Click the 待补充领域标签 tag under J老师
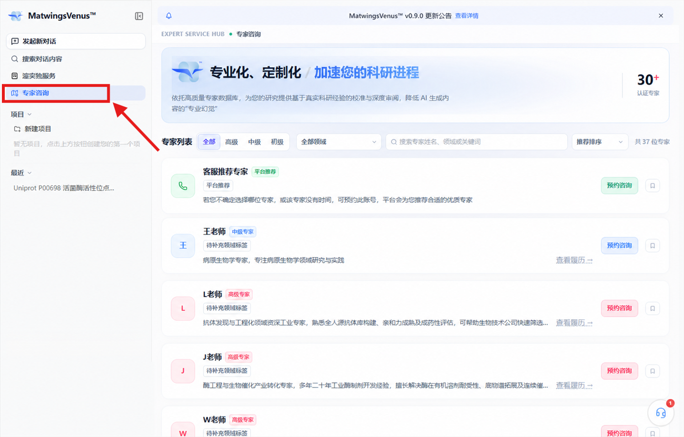The width and height of the screenshot is (684, 437). click(x=227, y=371)
